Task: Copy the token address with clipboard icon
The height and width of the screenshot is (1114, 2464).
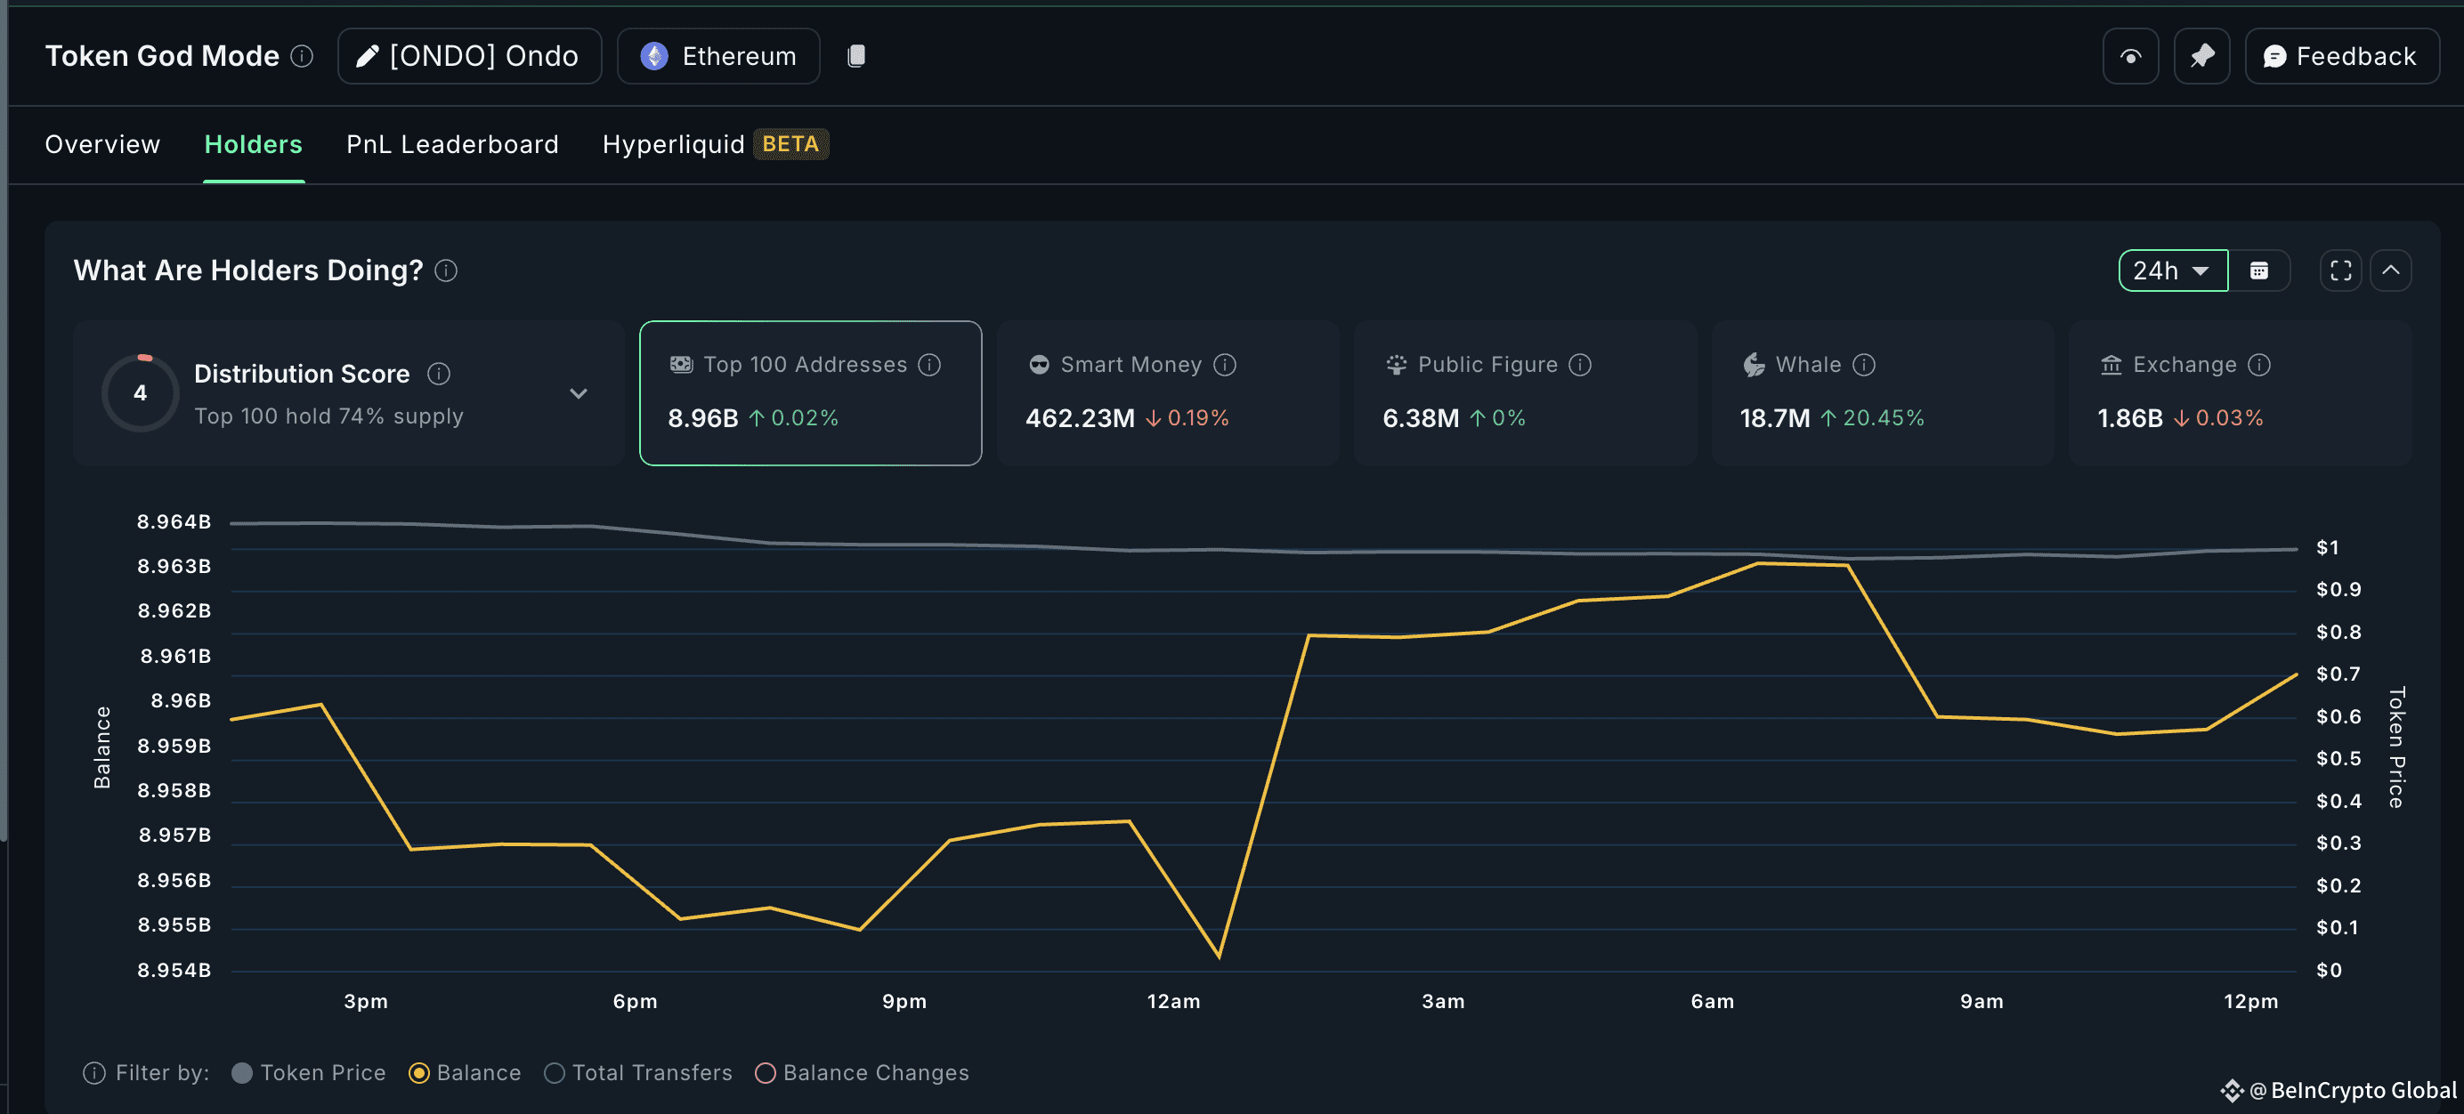Action: [x=856, y=56]
